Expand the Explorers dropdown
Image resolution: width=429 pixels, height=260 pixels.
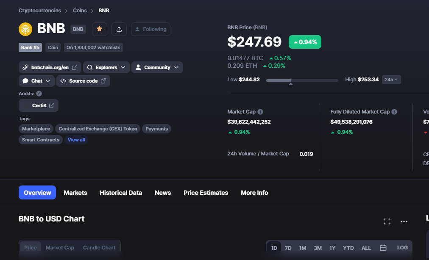tap(106, 67)
